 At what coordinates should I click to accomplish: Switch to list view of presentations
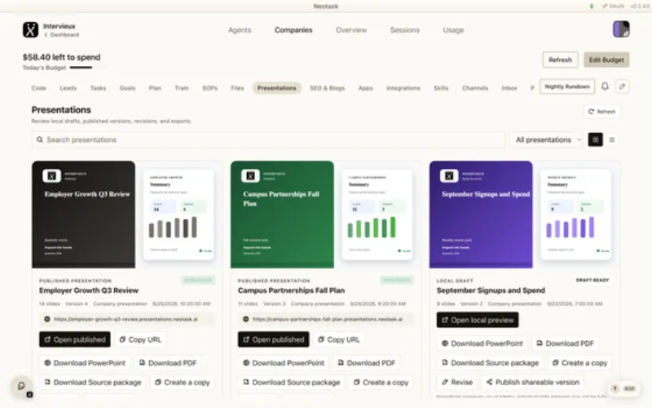[612, 140]
